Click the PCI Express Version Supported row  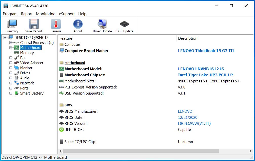click(156, 87)
